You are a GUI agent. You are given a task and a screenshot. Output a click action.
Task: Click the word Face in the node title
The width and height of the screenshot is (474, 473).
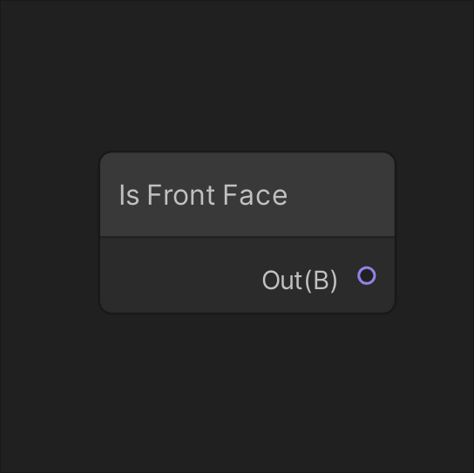click(x=255, y=195)
